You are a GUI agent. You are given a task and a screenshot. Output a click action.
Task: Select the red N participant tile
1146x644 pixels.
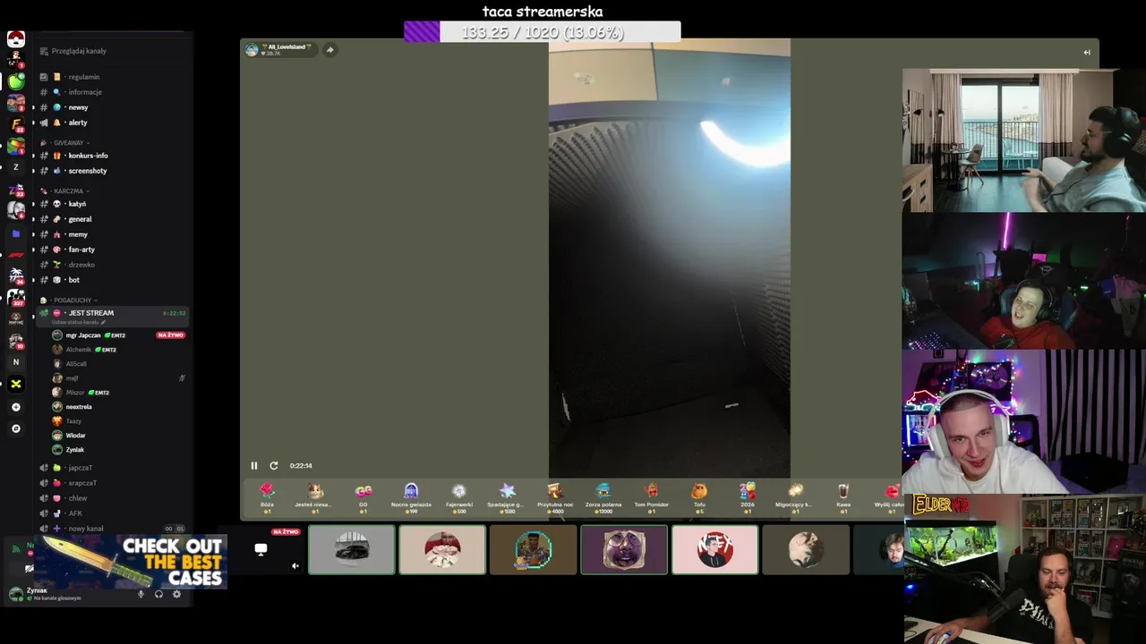714,549
